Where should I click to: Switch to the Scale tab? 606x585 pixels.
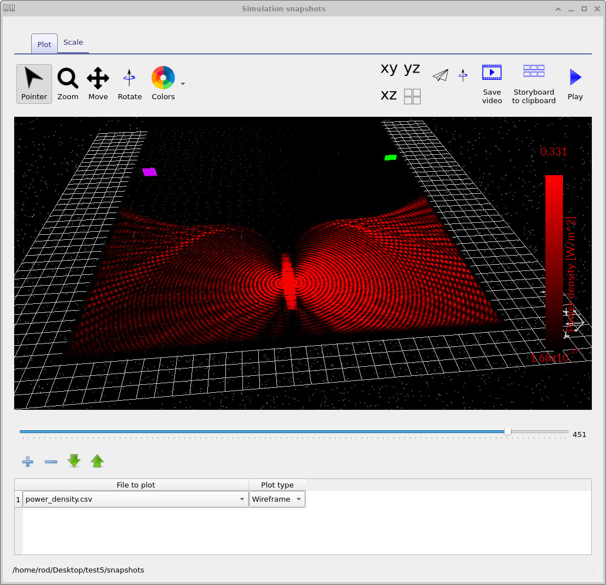pos(73,42)
